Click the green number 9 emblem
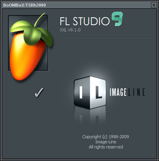The width and height of the screenshot is (159, 161). click(x=117, y=19)
